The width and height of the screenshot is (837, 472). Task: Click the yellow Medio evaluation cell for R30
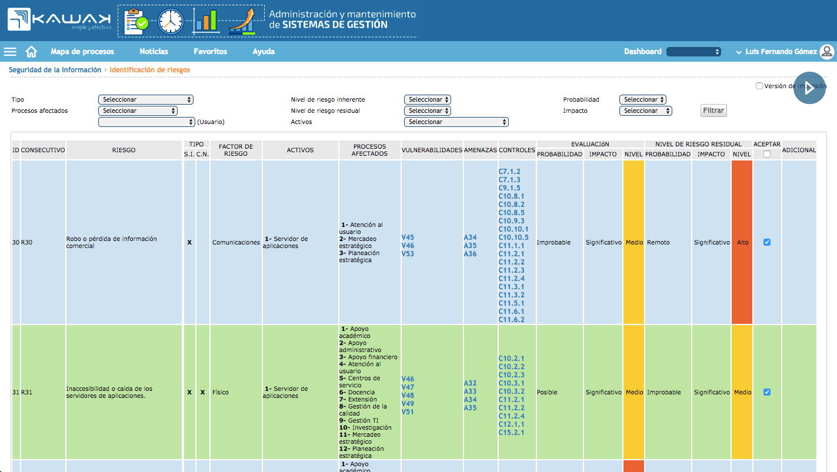634,242
